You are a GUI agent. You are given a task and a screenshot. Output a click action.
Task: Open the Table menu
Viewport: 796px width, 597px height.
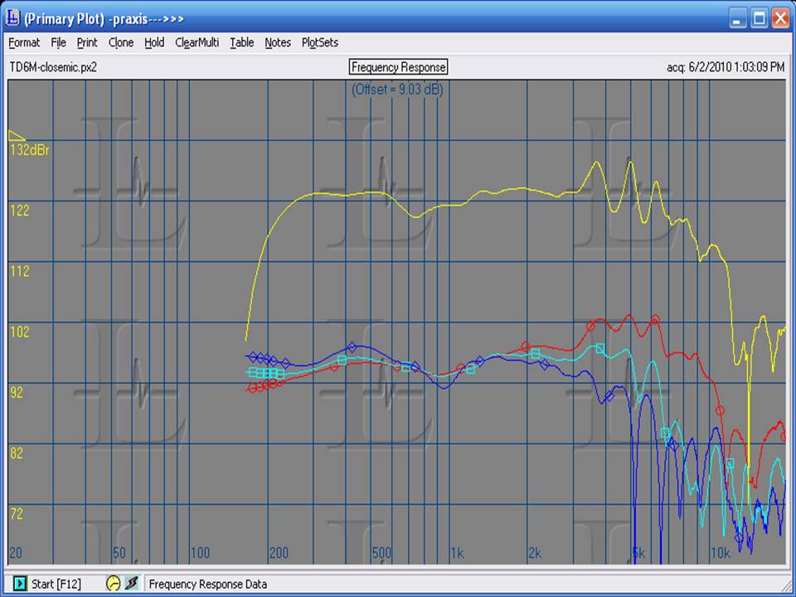point(241,42)
